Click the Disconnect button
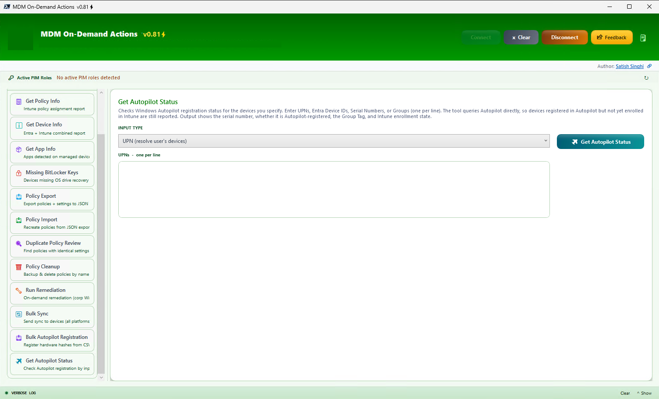The height and width of the screenshot is (399, 659). (565, 37)
